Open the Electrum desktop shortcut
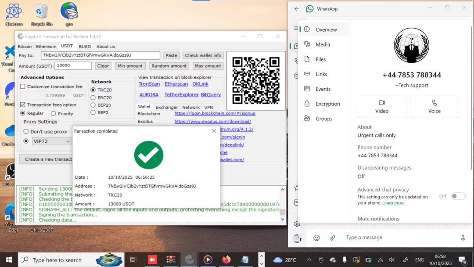This screenshot has width=474, height=267. [x=14, y=11]
